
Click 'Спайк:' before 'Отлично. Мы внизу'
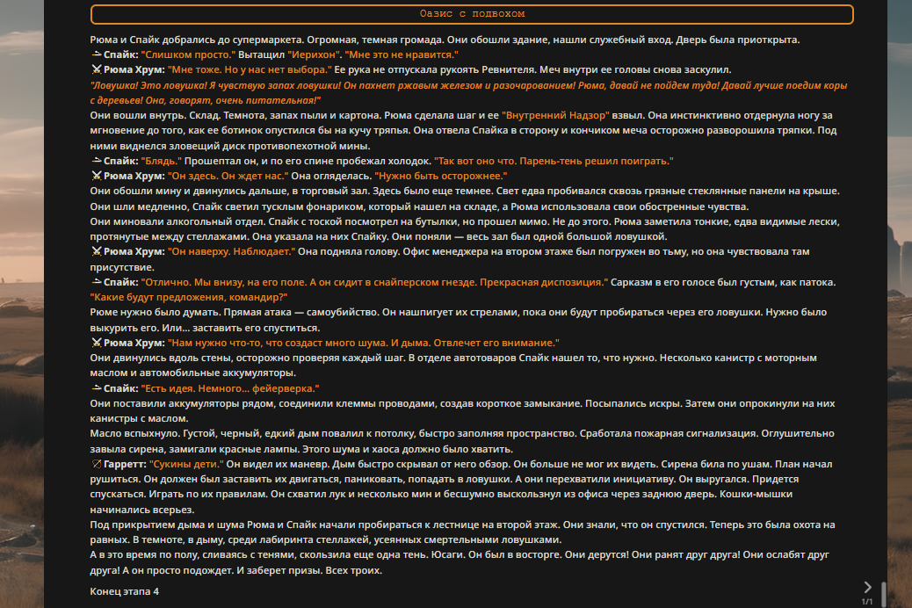pyautogui.click(x=121, y=282)
